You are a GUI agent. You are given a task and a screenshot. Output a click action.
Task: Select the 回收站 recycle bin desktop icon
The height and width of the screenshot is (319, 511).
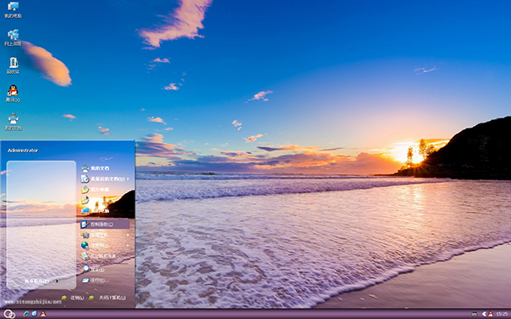tap(13, 66)
